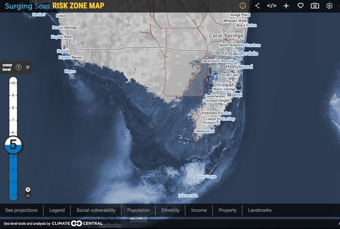Image resolution: width=340 pixels, height=229 pixels.
Task: Click the Hollywood map label
Action: point(239,66)
